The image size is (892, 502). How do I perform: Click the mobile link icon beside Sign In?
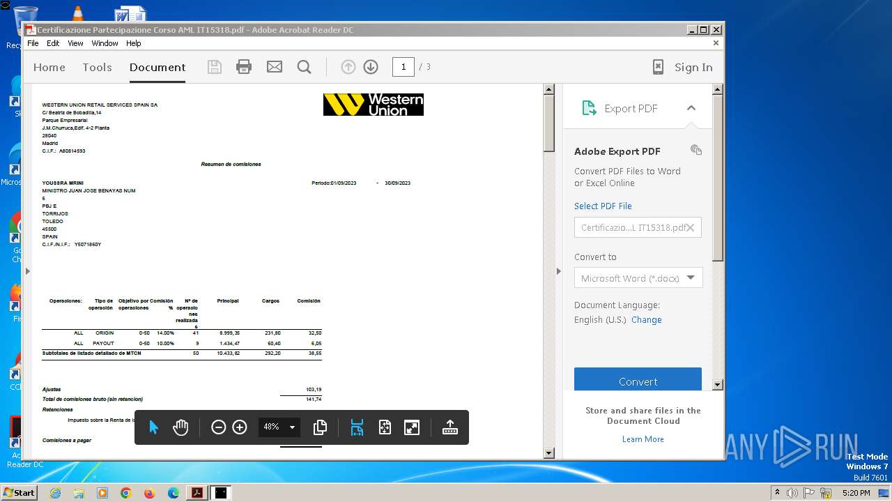point(658,67)
